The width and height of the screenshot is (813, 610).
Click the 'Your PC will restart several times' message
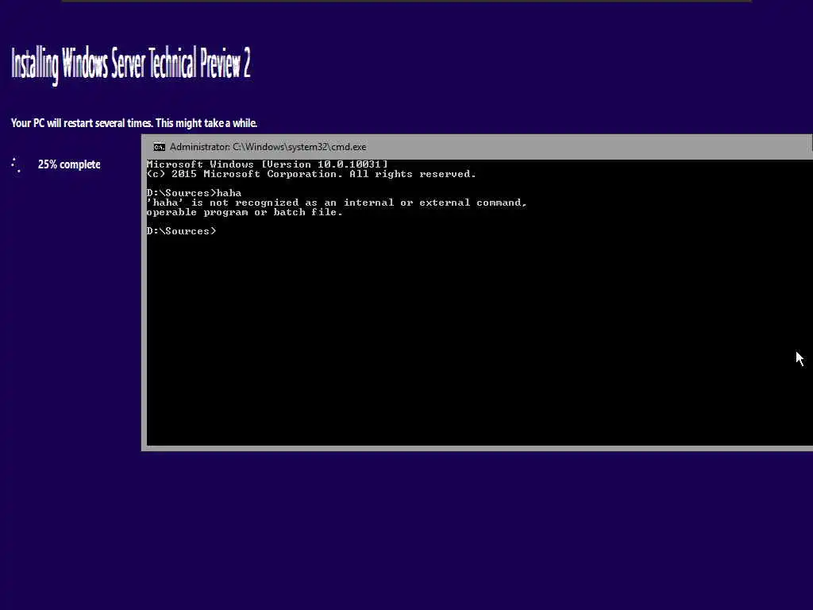[134, 123]
